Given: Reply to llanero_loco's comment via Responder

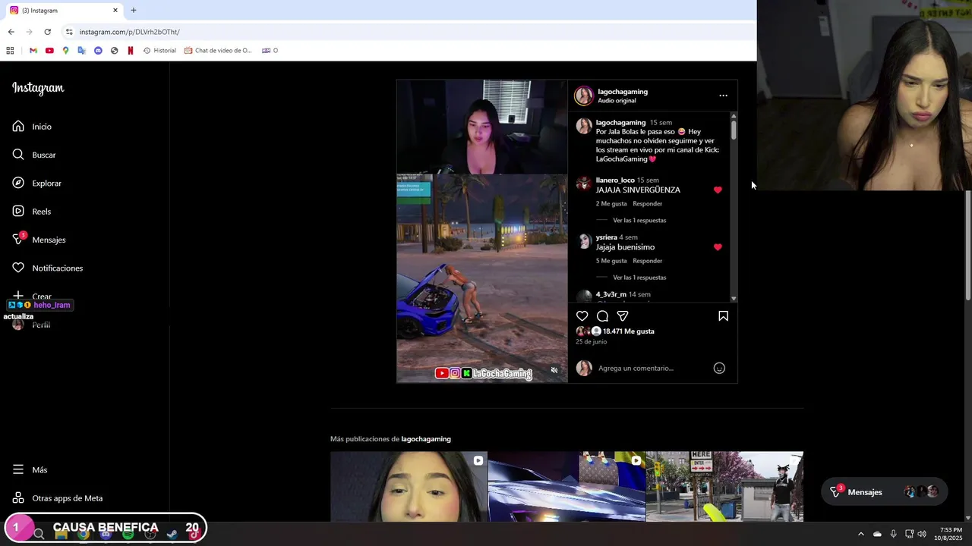Looking at the screenshot, I should (x=647, y=204).
